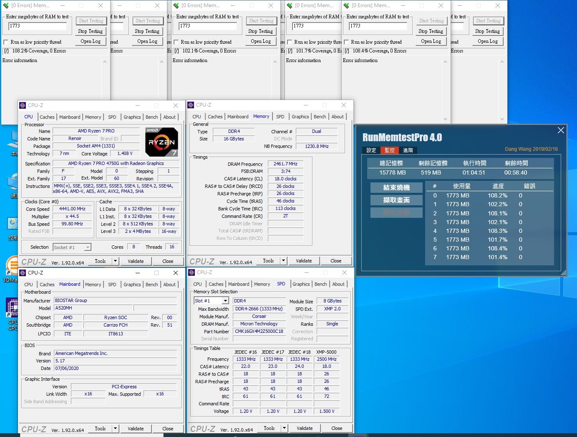577x437 pixels.
Task: Enable low priority thread in 101.7% coverage MemTest
Action: click(290, 42)
